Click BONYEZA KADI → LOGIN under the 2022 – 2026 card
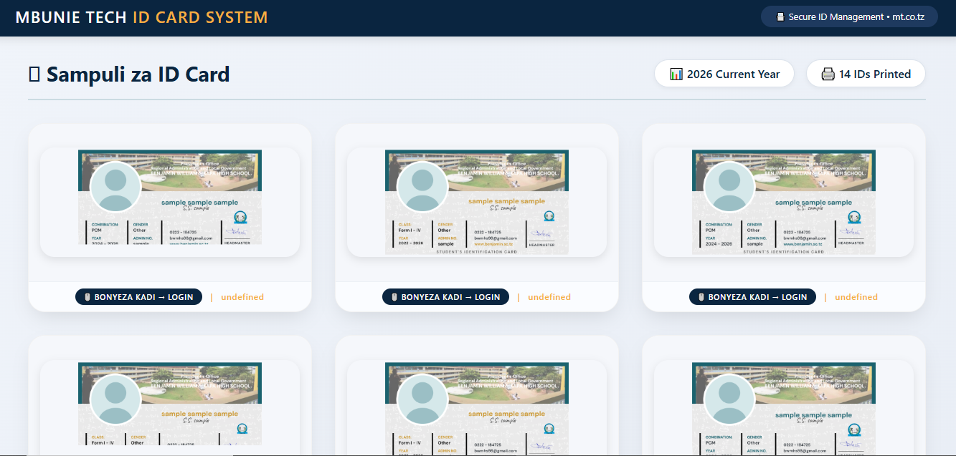The height and width of the screenshot is (456, 956). pos(445,296)
